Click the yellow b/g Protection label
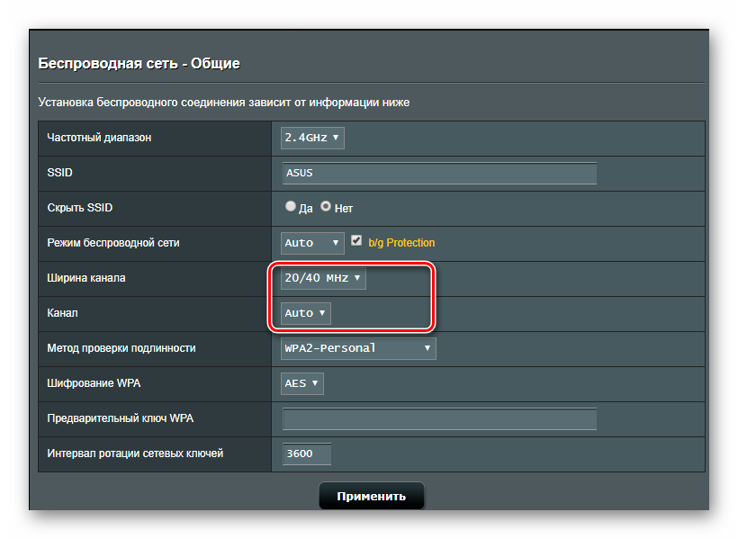 tap(401, 243)
